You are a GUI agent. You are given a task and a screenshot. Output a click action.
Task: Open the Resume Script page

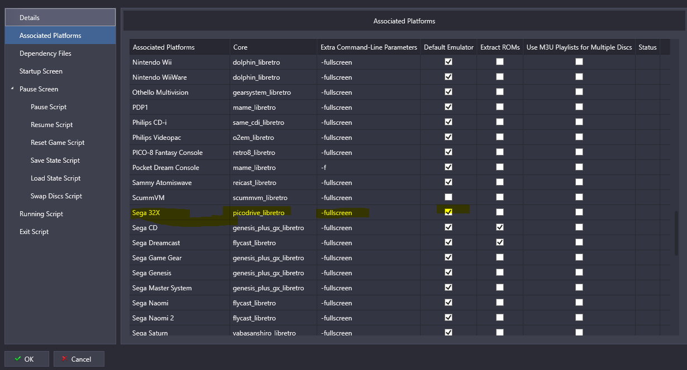point(51,125)
